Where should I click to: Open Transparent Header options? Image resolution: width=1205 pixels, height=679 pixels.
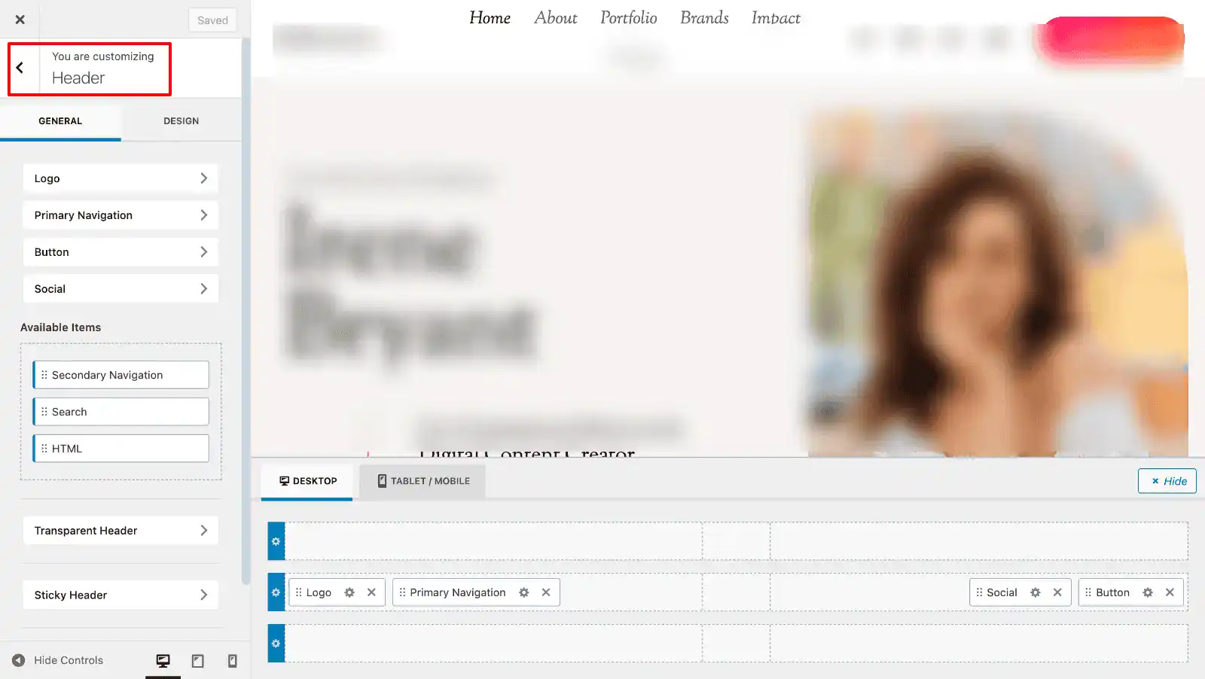(120, 531)
